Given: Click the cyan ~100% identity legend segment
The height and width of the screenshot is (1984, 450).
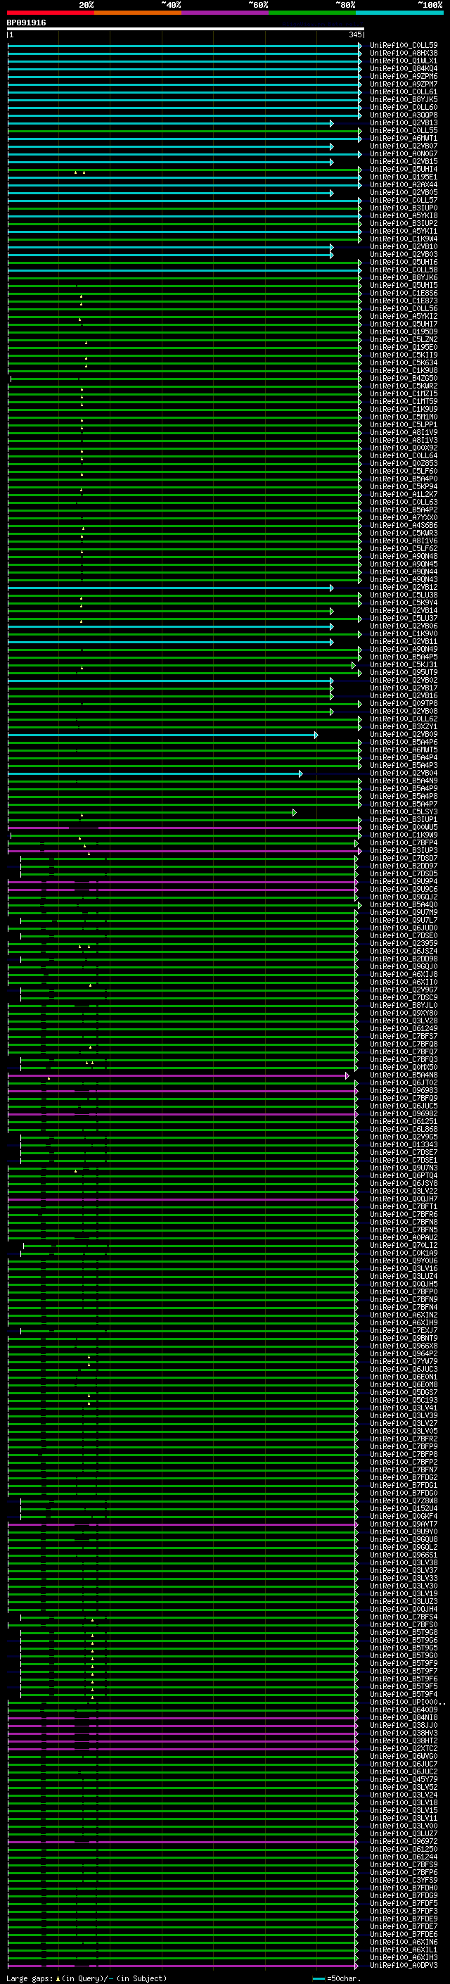Looking at the screenshot, I should click(x=399, y=13).
